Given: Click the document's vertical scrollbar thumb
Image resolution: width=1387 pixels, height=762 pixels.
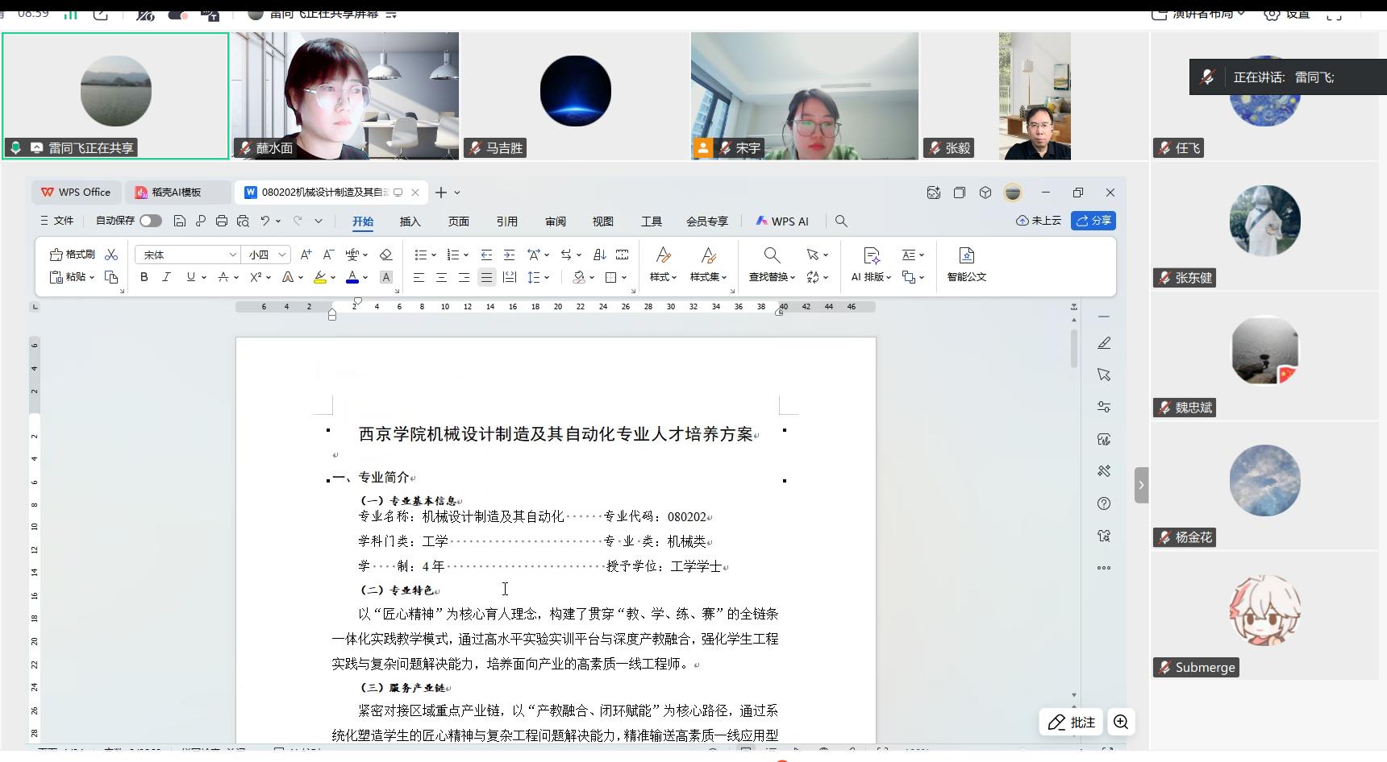Looking at the screenshot, I should point(1074,348).
